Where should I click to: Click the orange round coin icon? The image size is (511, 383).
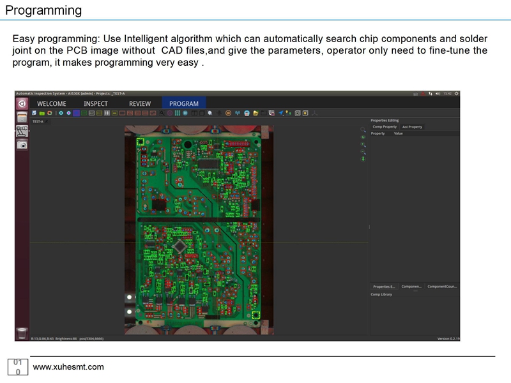coord(228,113)
